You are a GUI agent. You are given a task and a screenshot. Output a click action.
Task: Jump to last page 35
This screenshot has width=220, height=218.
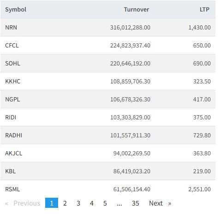pyautogui.click(x=136, y=203)
